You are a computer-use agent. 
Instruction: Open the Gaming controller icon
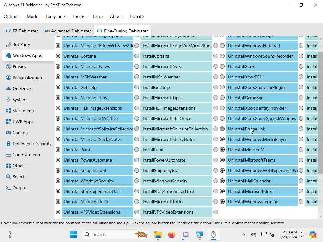[9, 133]
